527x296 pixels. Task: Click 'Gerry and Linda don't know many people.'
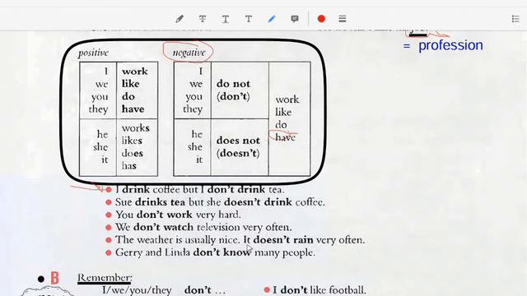(215, 252)
